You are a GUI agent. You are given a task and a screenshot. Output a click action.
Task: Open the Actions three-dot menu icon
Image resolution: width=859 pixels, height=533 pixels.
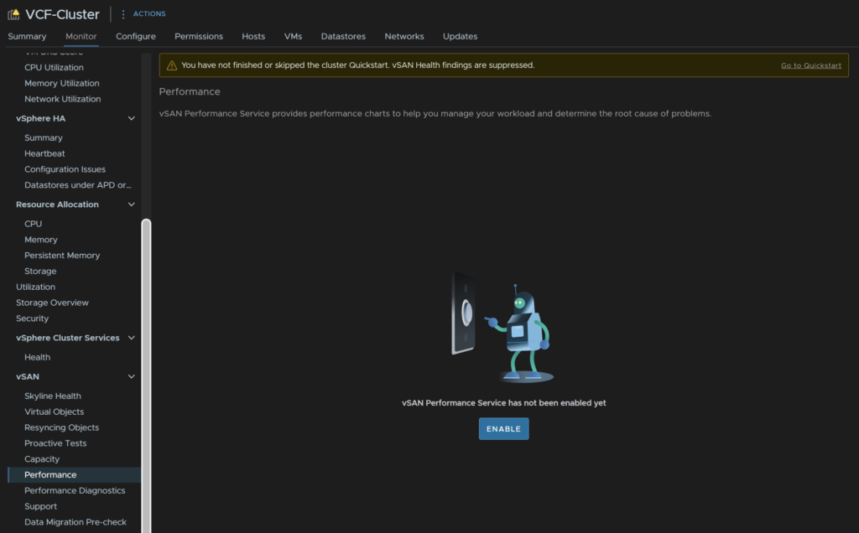[x=123, y=14]
